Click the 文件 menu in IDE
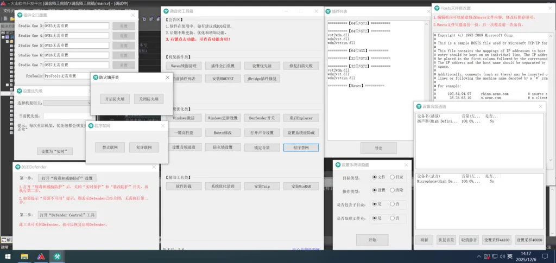The image size is (556, 263). click(x=8, y=11)
